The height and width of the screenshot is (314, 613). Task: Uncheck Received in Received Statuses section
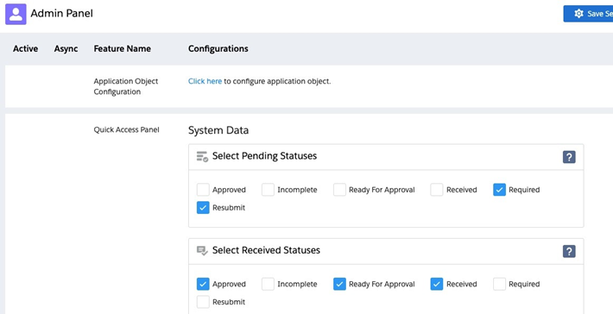(x=437, y=284)
